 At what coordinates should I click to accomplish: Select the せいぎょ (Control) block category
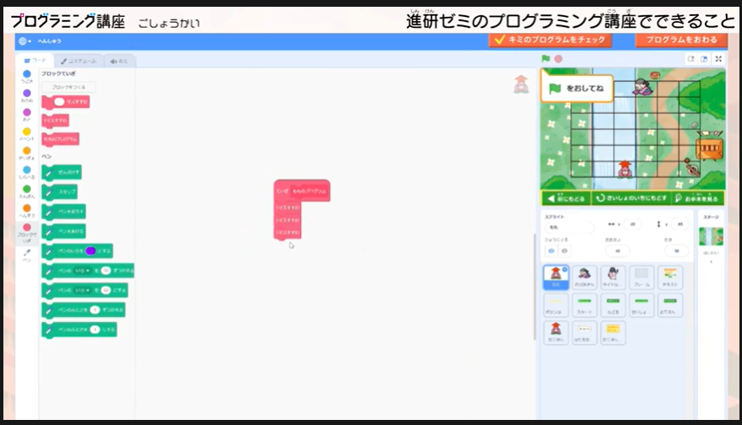pos(27,154)
